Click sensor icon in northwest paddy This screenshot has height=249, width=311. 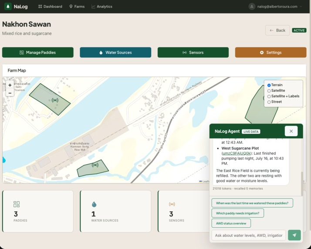pyautogui.click(x=55, y=100)
